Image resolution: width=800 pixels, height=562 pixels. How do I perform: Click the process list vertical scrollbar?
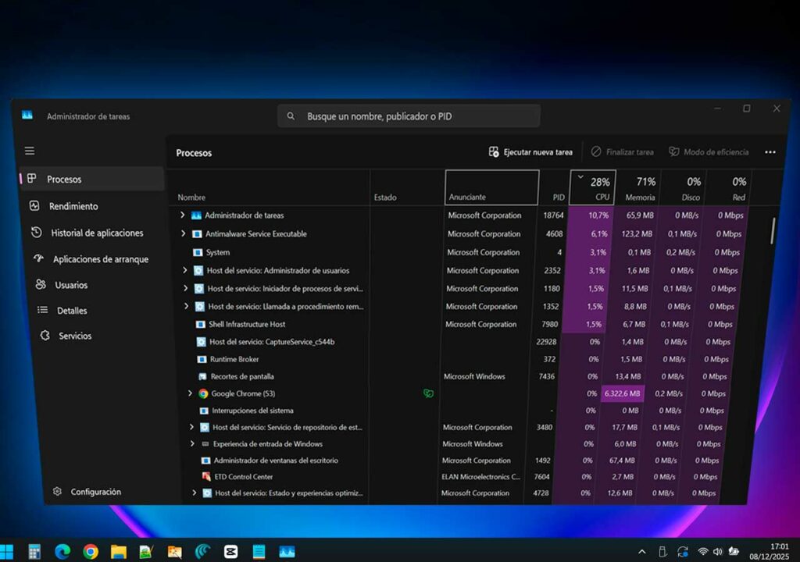[773, 231]
